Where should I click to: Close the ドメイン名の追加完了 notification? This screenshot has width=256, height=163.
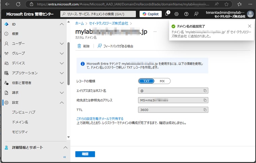tap(250, 26)
